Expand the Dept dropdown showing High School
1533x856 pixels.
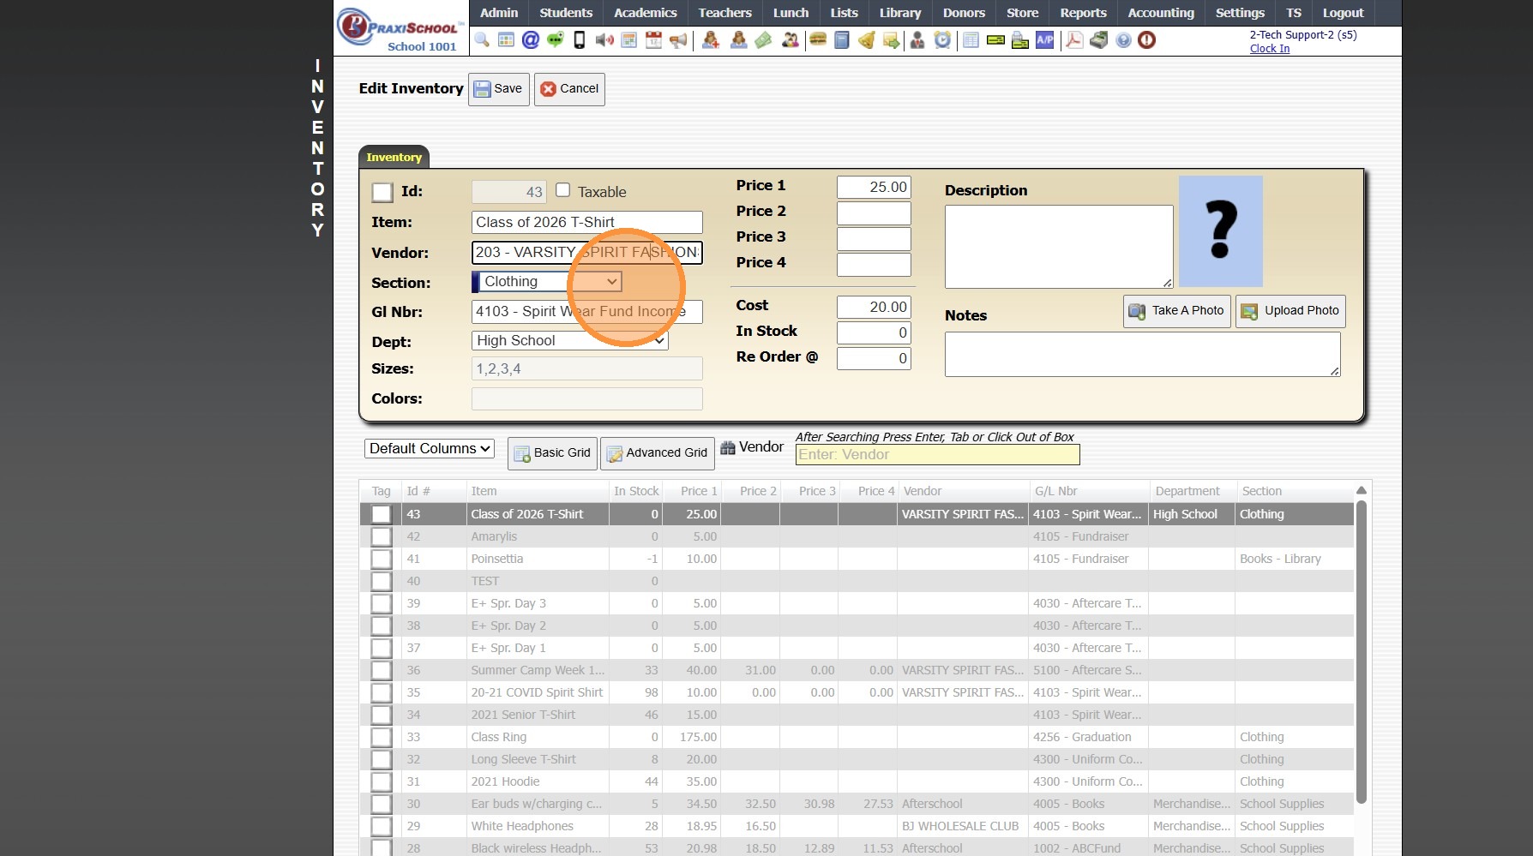pos(569,341)
